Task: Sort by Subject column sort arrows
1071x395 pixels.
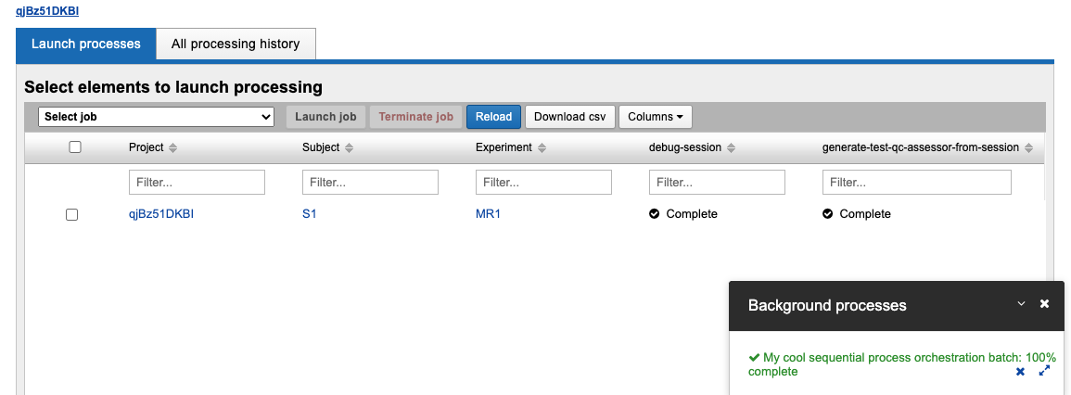Action: [x=348, y=148]
